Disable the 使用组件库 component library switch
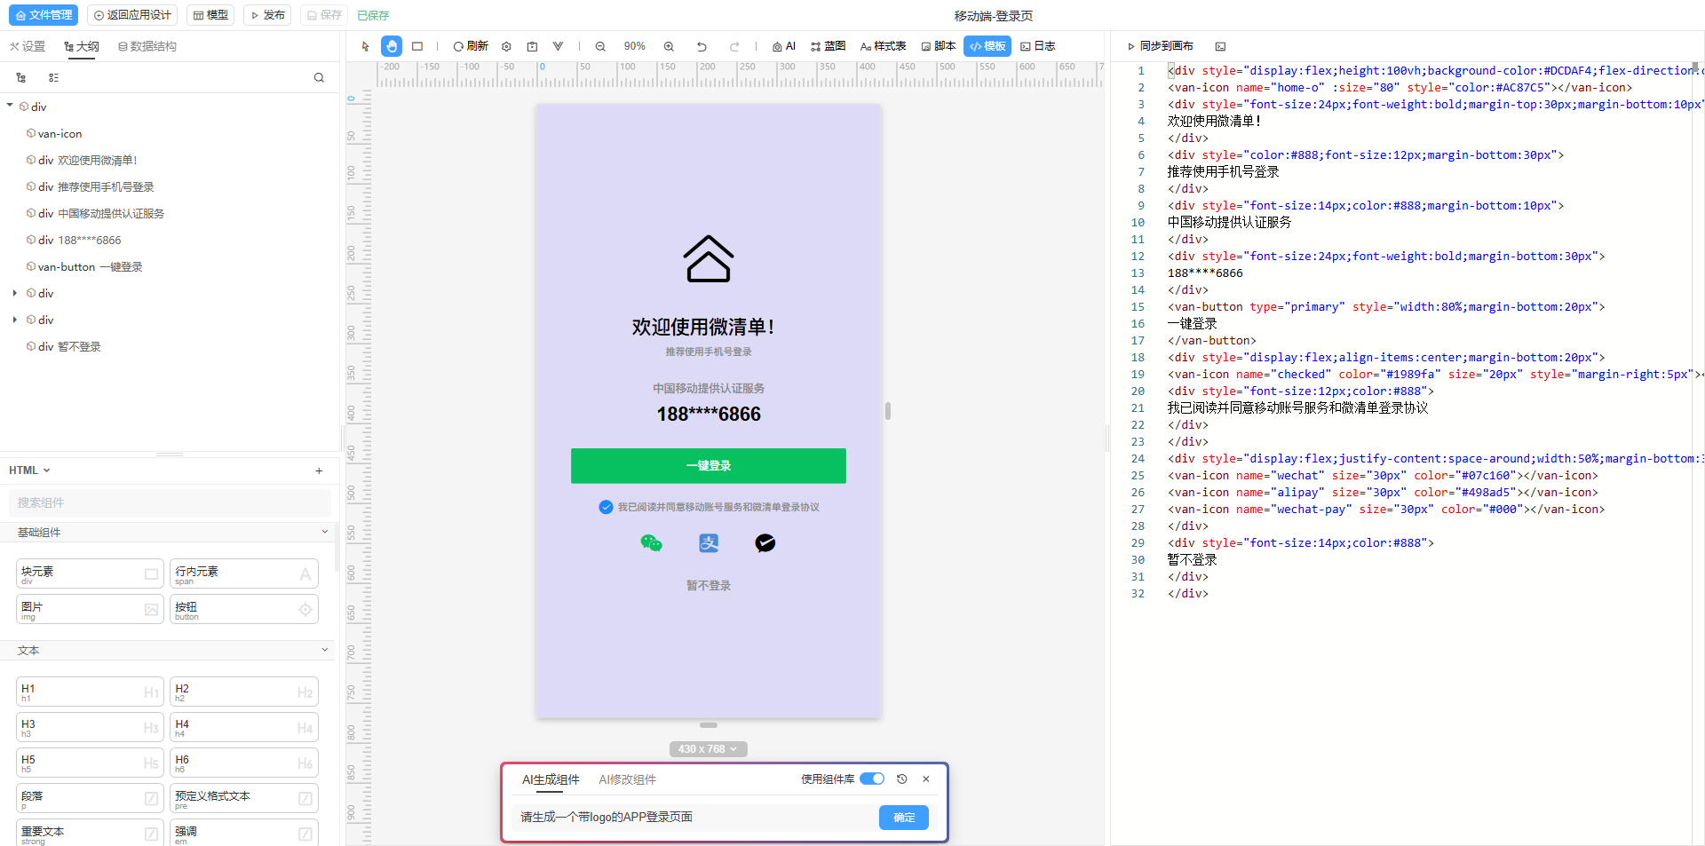Viewport: 1705px width, 846px height. (x=872, y=779)
